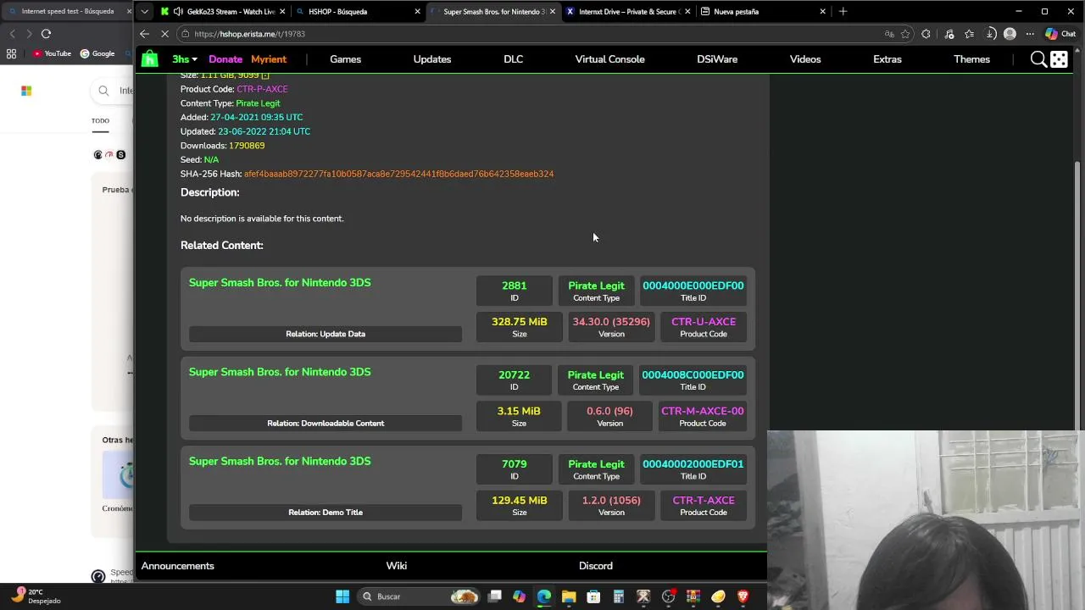
Task: Open Microsoft Store from the taskbar
Action: coord(593,596)
